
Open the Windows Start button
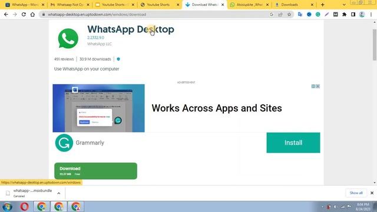(7, 207)
